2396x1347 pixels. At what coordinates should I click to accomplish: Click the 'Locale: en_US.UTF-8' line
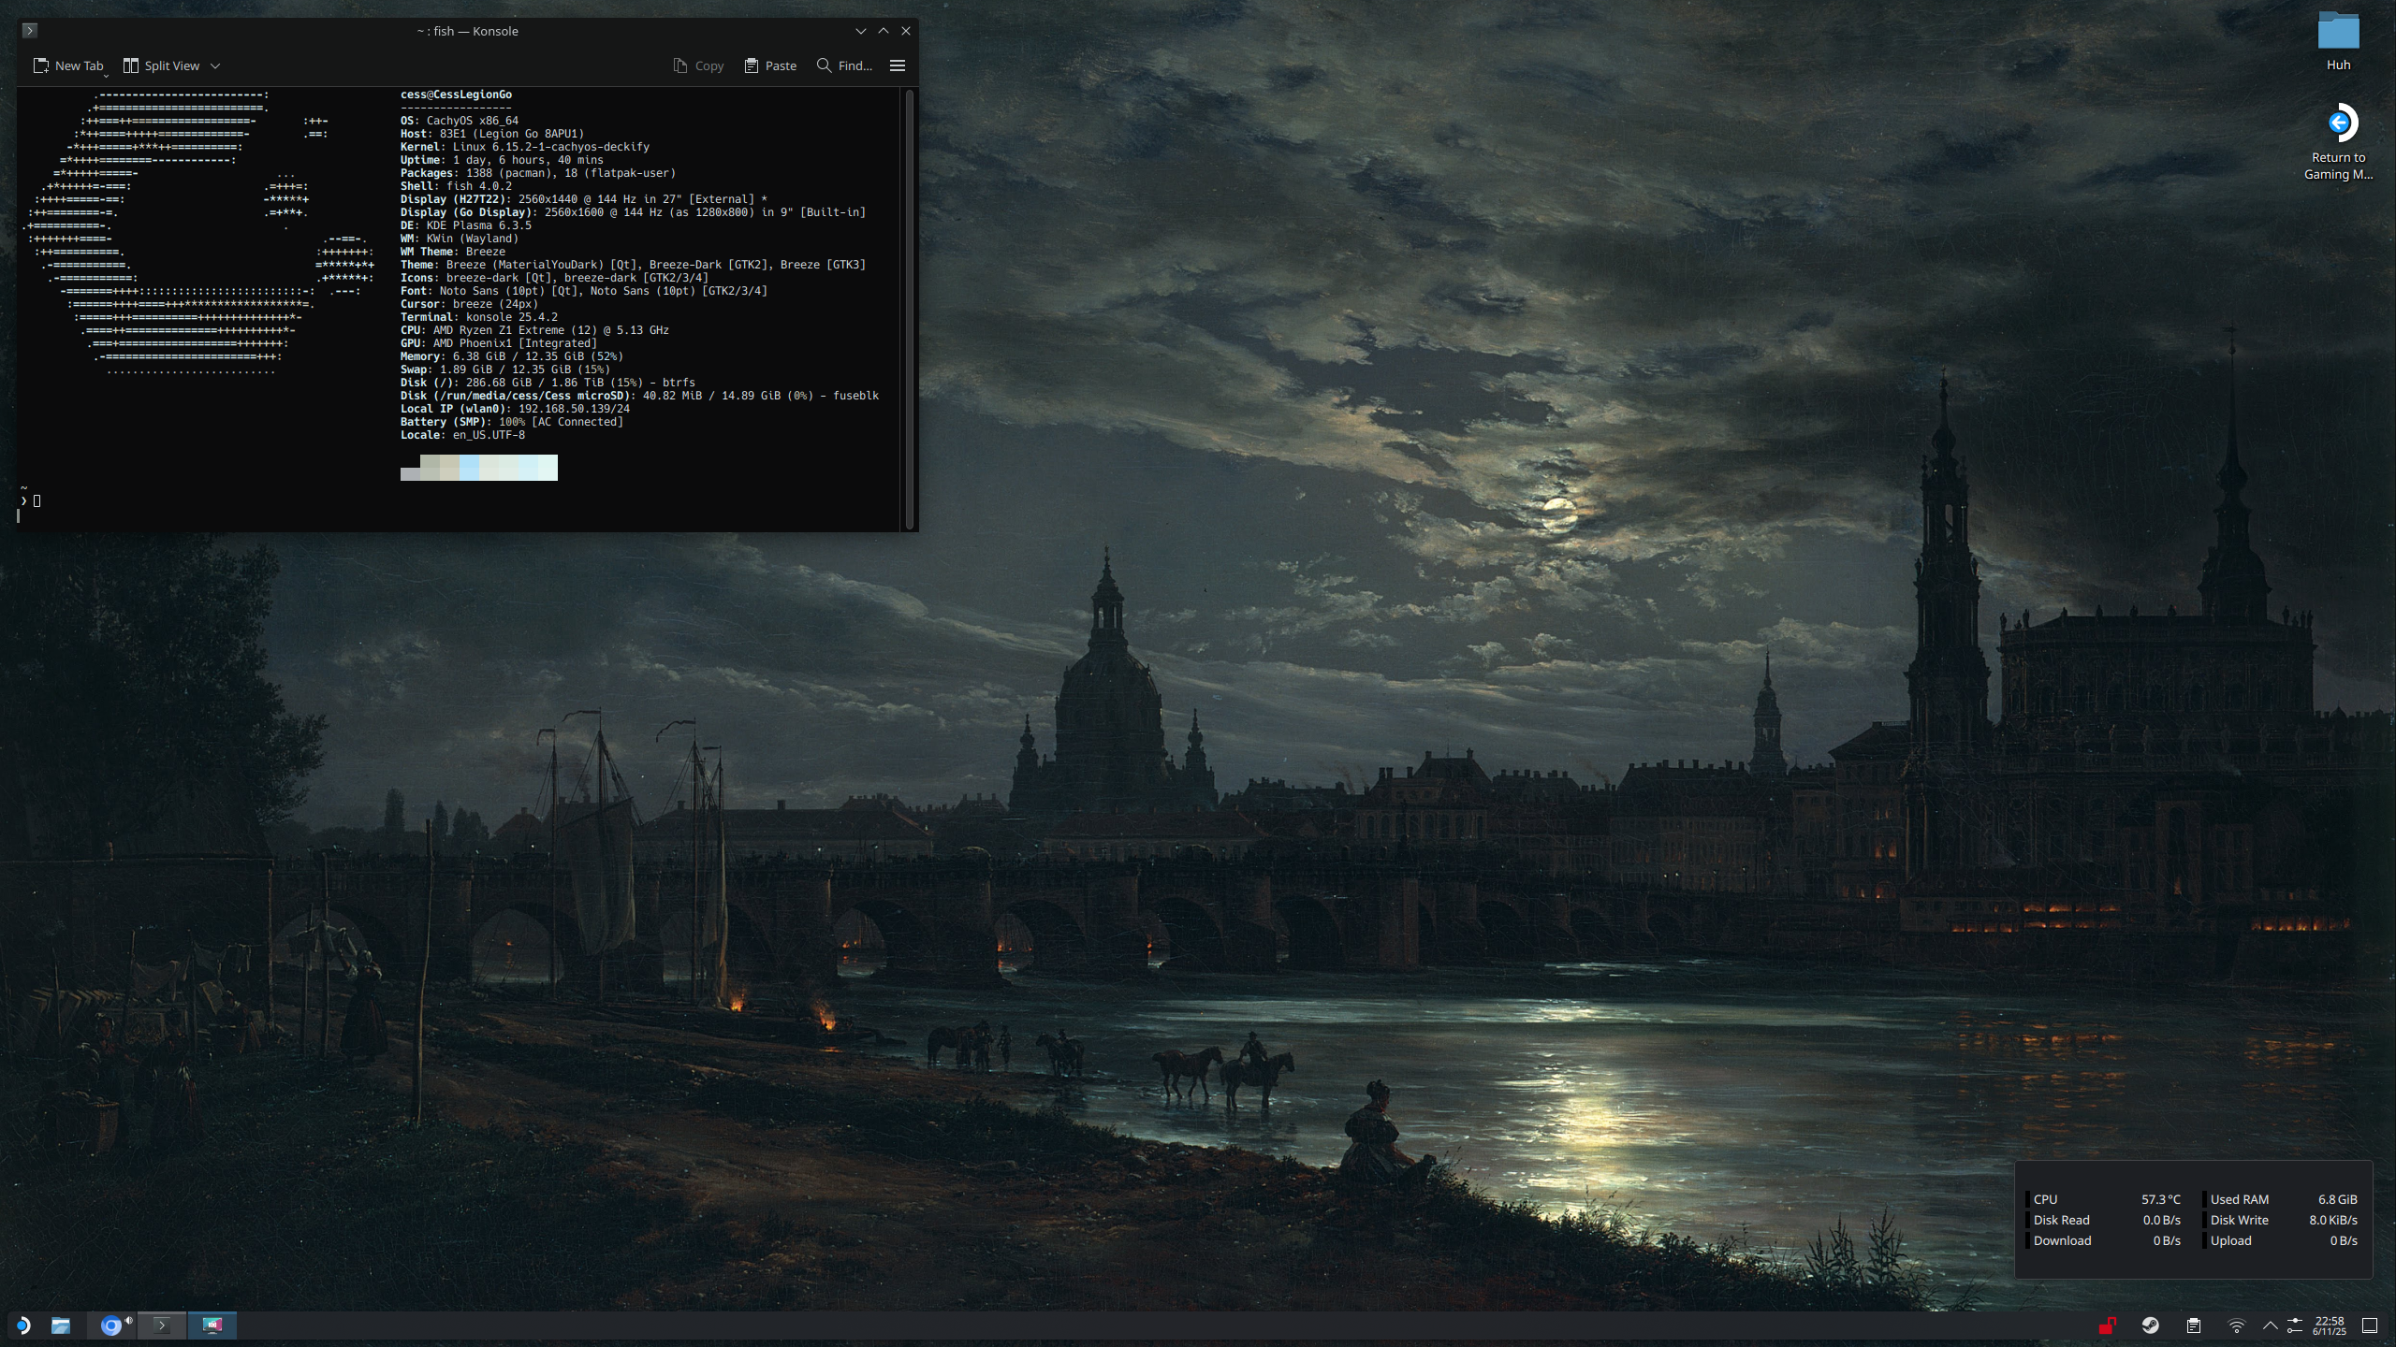(x=462, y=435)
